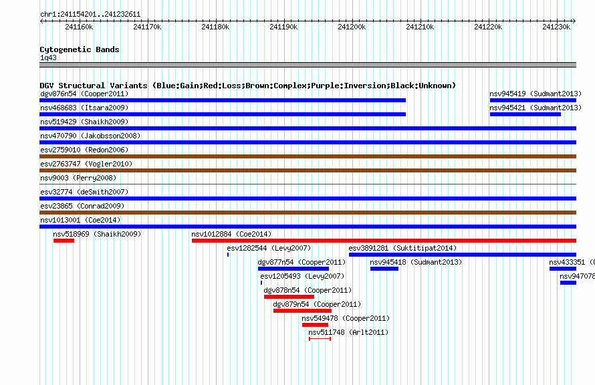The image size is (595, 385).
Task: Click the dgv877n54 (Cooper2011) label
Action: click(x=302, y=262)
